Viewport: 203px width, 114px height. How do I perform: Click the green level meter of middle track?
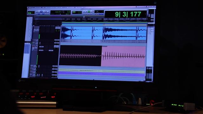pyautogui.click(x=37, y=60)
